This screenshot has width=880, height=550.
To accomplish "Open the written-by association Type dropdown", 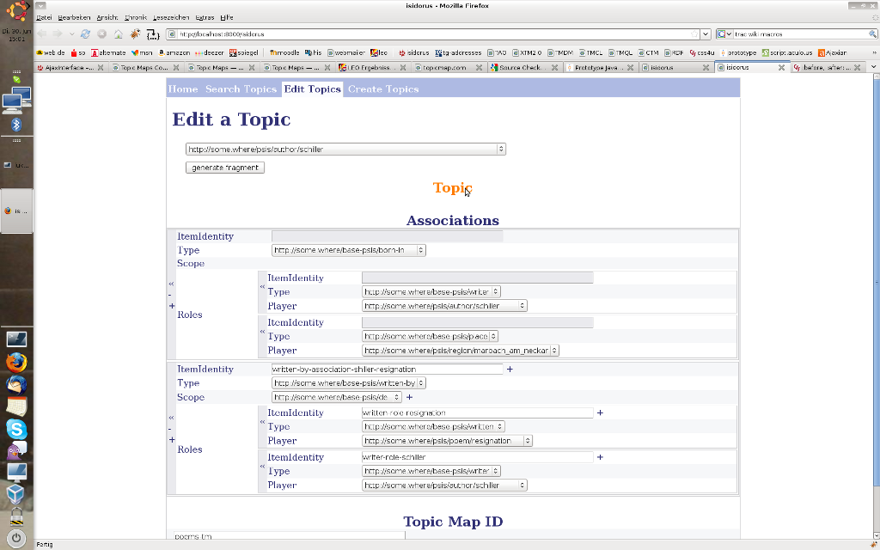I will coord(349,383).
